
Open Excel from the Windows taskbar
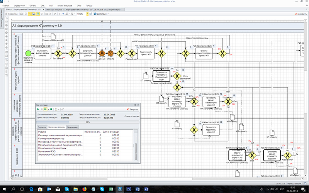[111, 189]
